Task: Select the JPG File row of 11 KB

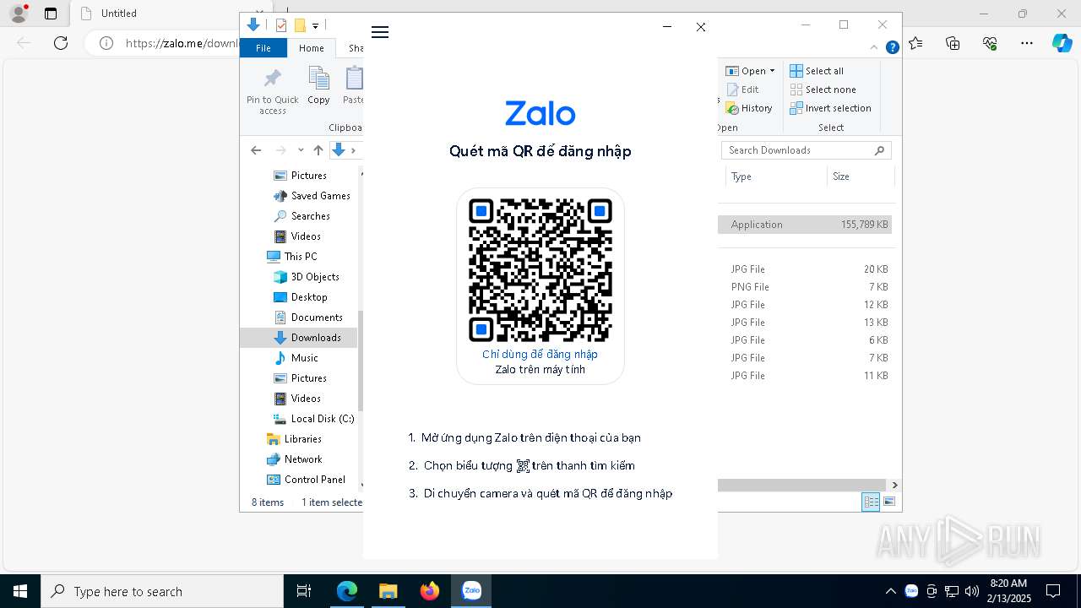Action: click(x=806, y=376)
